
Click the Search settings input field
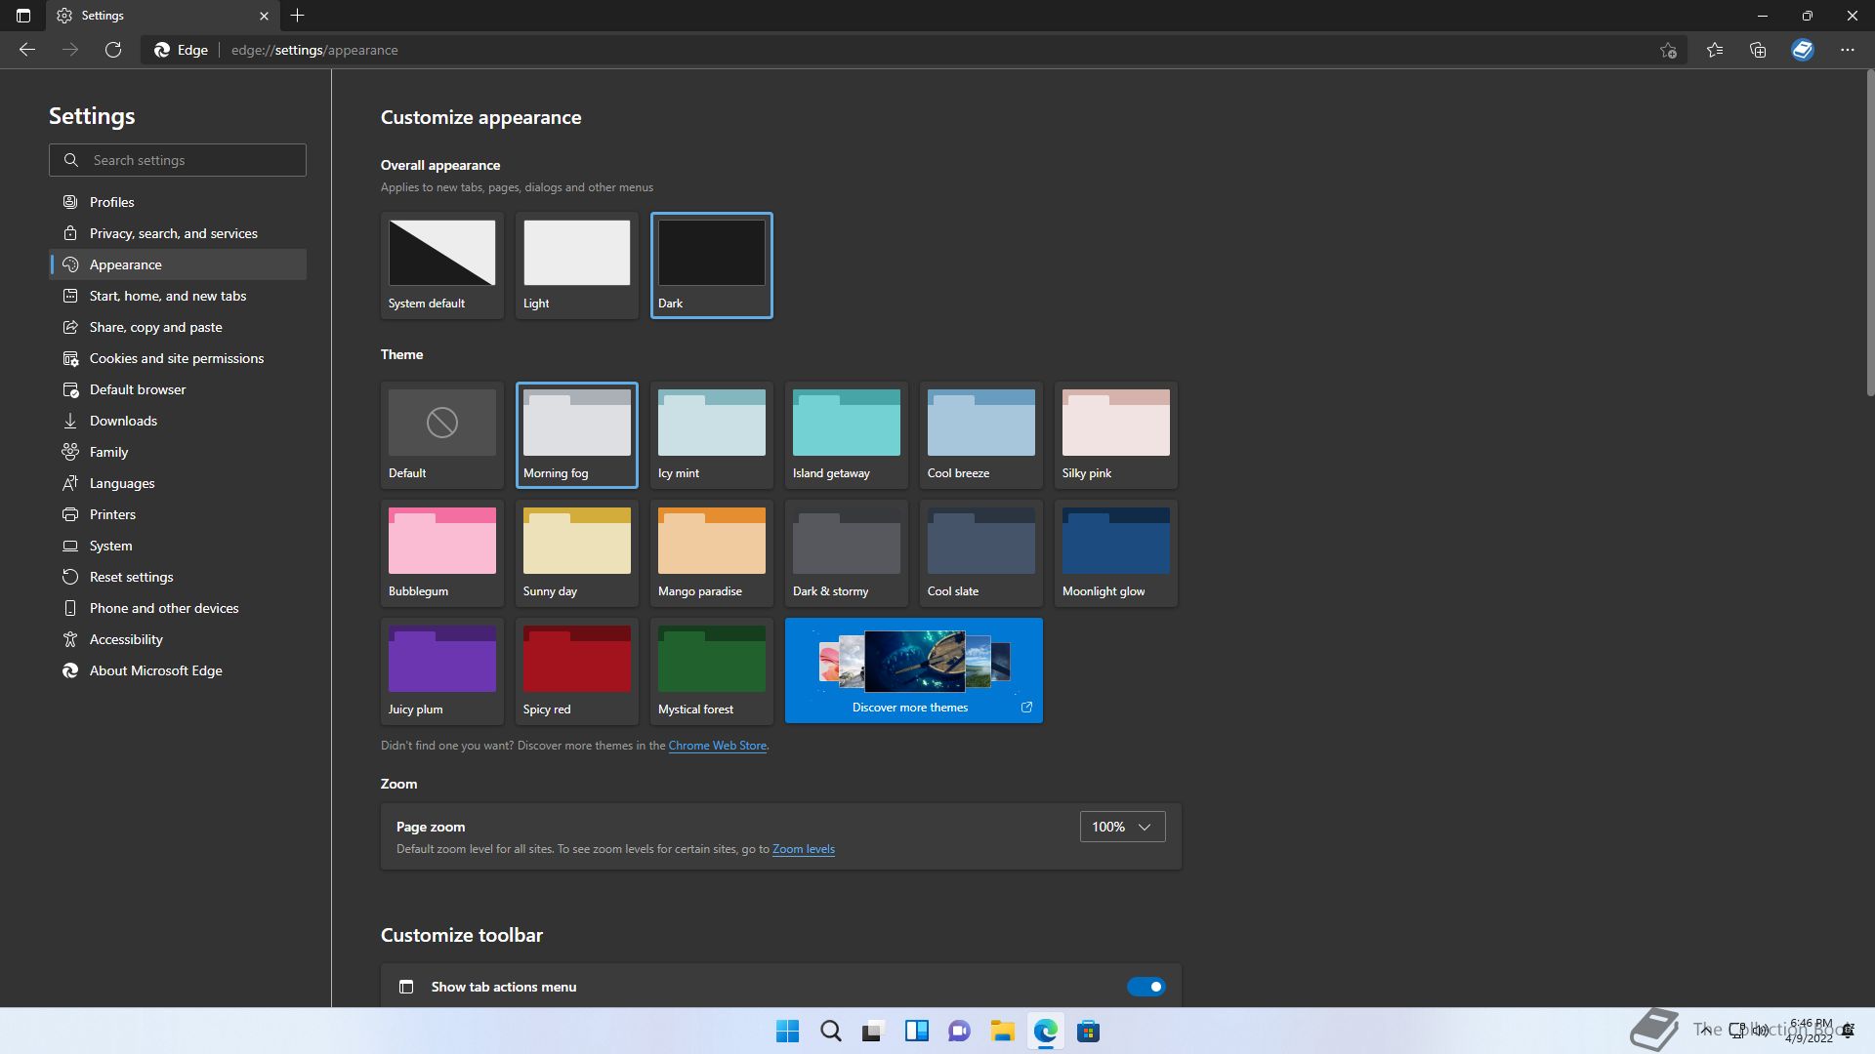point(178,160)
